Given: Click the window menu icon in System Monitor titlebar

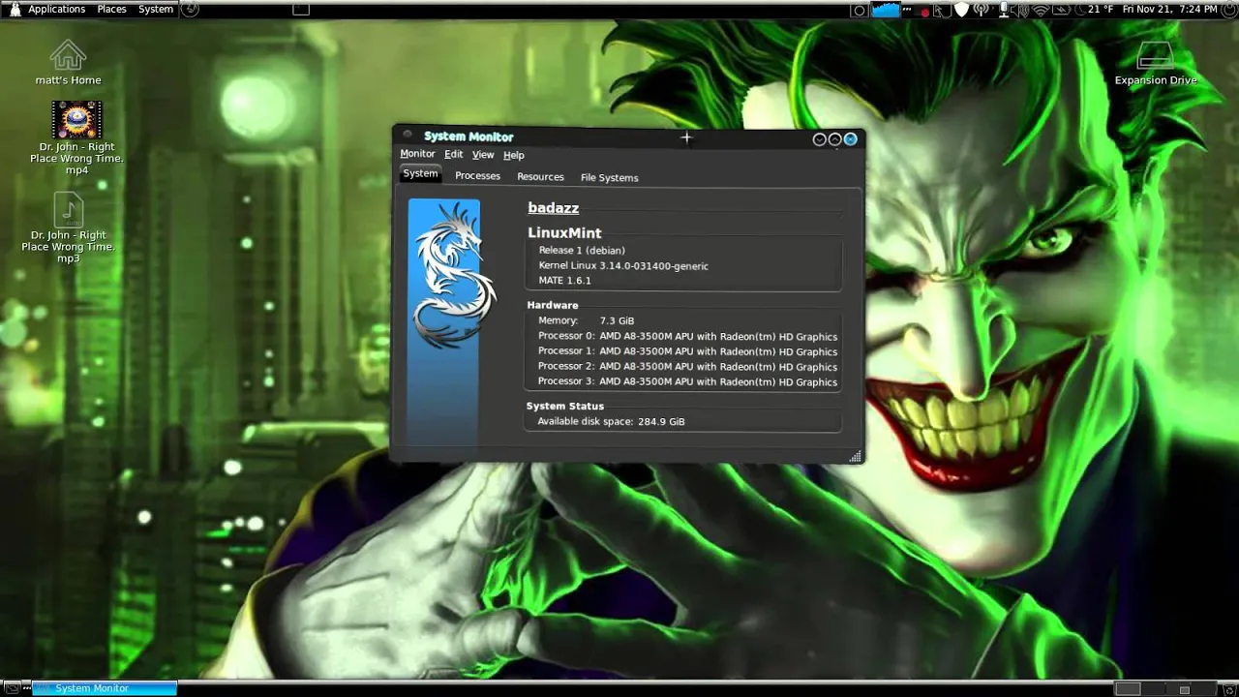Looking at the screenshot, I should [x=408, y=135].
